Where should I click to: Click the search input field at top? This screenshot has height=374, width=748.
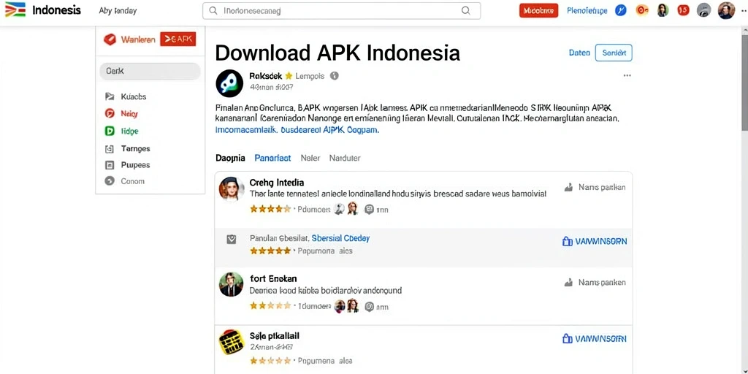click(x=342, y=11)
